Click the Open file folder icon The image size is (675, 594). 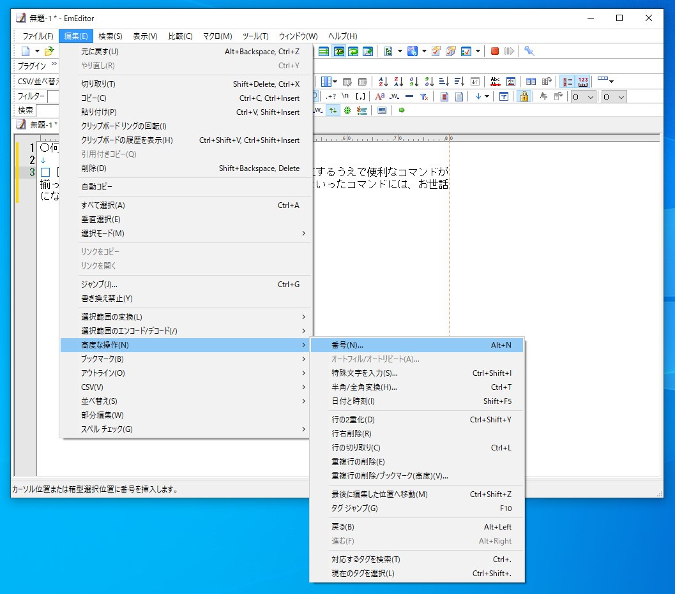[49, 51]
